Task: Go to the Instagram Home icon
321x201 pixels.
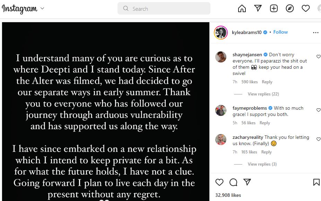Action: coord(242,8)
